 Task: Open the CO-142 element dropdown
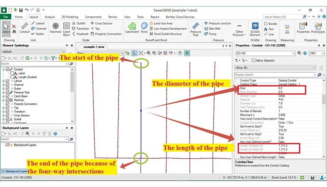point(293,53)
